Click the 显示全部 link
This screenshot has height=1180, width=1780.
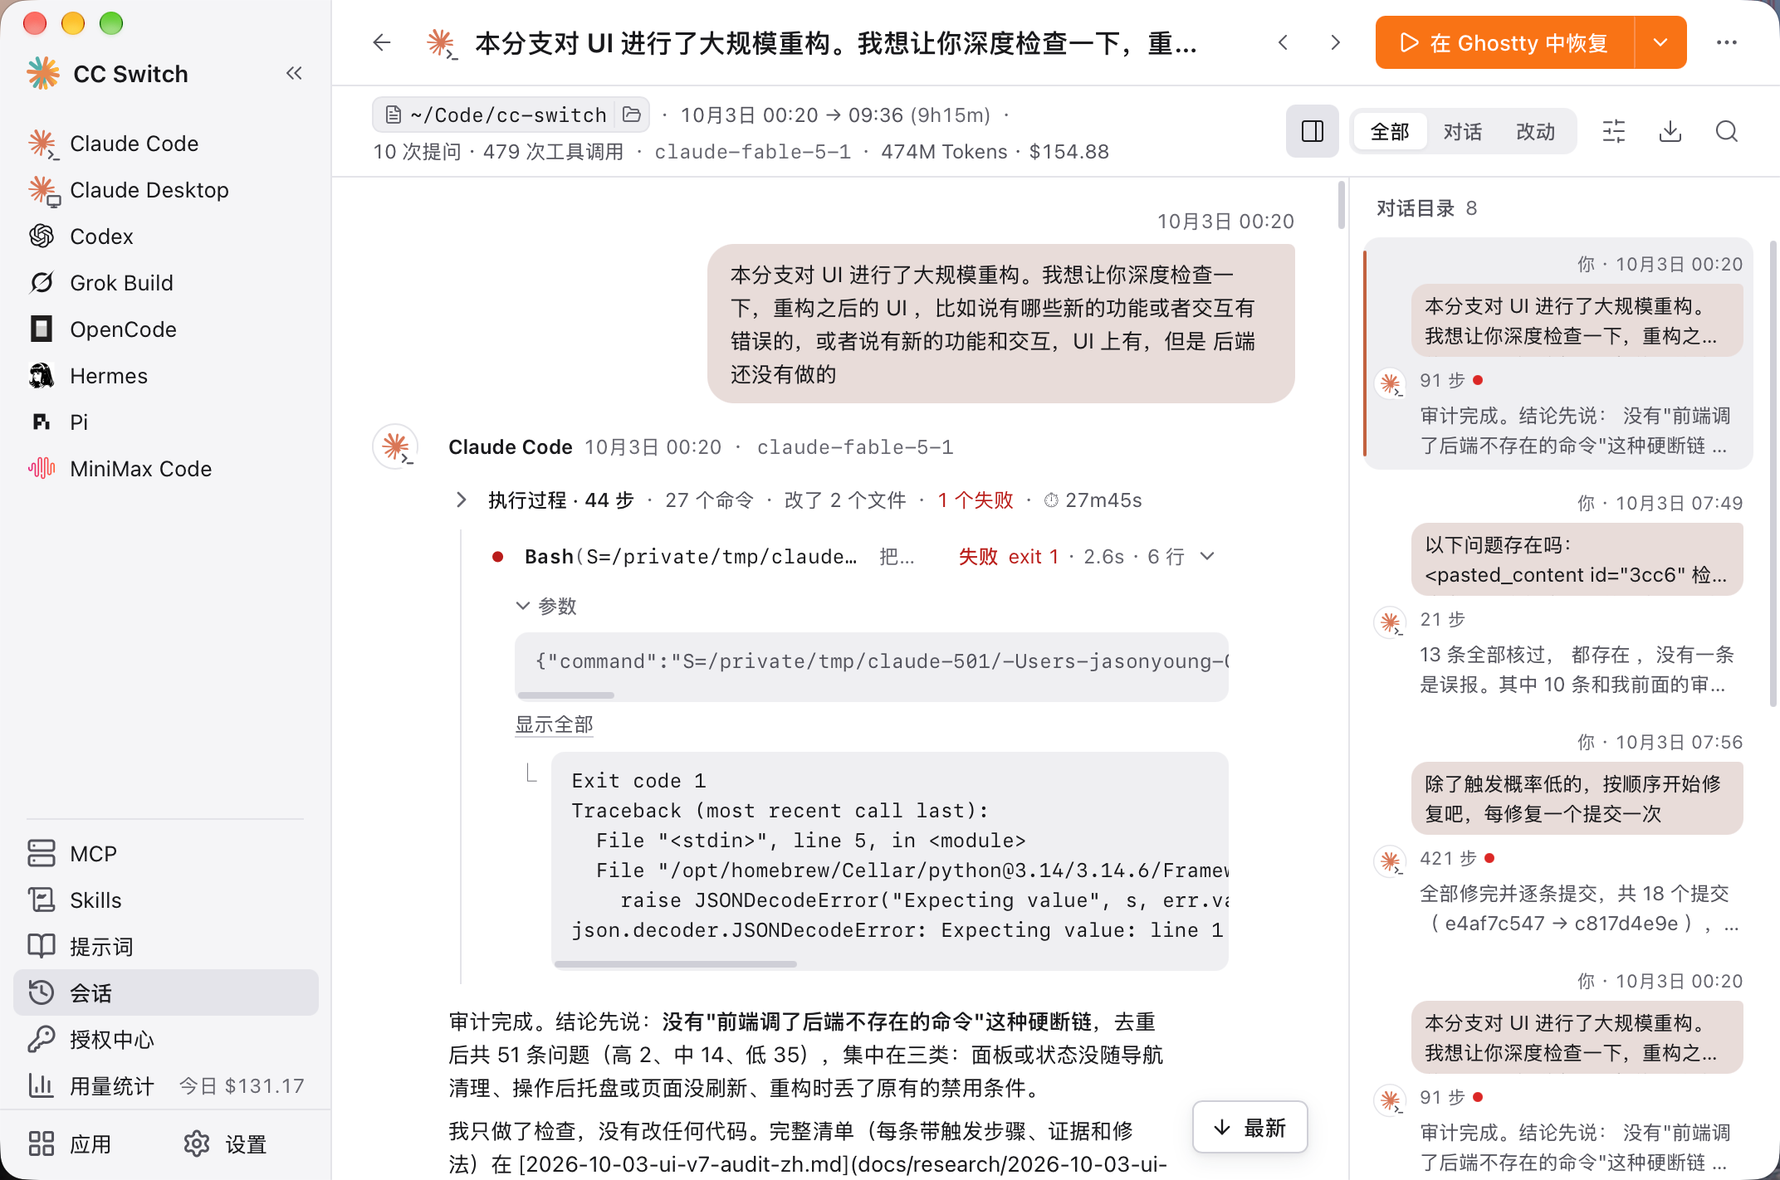554,724
